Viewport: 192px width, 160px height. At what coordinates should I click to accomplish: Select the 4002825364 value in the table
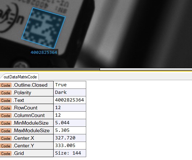pos(70,100)
